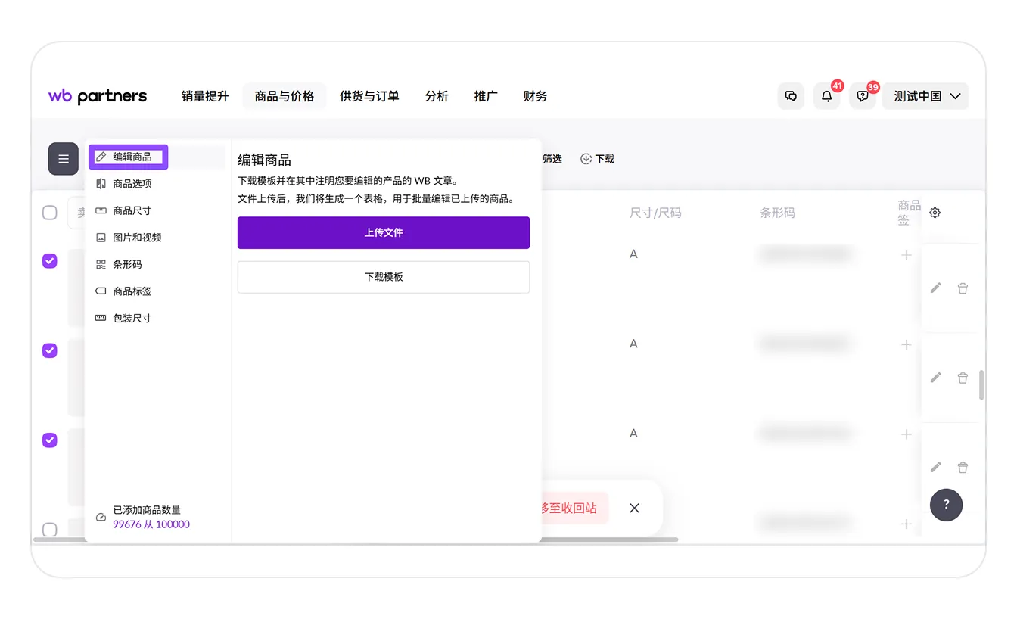Screen dimensions: 1017x619
Task: Select 编辑商品 in side menu
Action: tap(128, 157)
